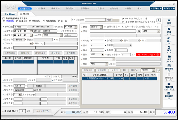Open the 분류 상품명 dropdown

[x=101, y=27]
